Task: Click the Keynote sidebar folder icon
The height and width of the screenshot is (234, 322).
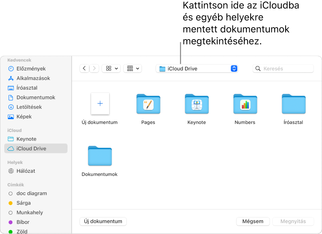Action: coord(11,139)
